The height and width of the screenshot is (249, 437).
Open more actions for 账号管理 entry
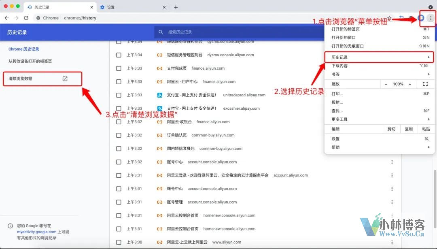coord(392,202)
